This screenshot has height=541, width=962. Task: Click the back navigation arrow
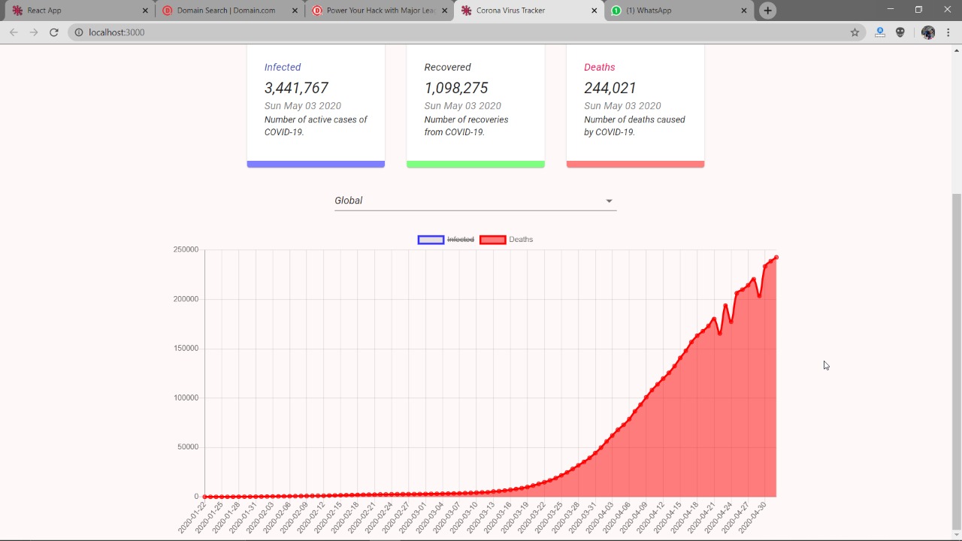coord(14,32)
